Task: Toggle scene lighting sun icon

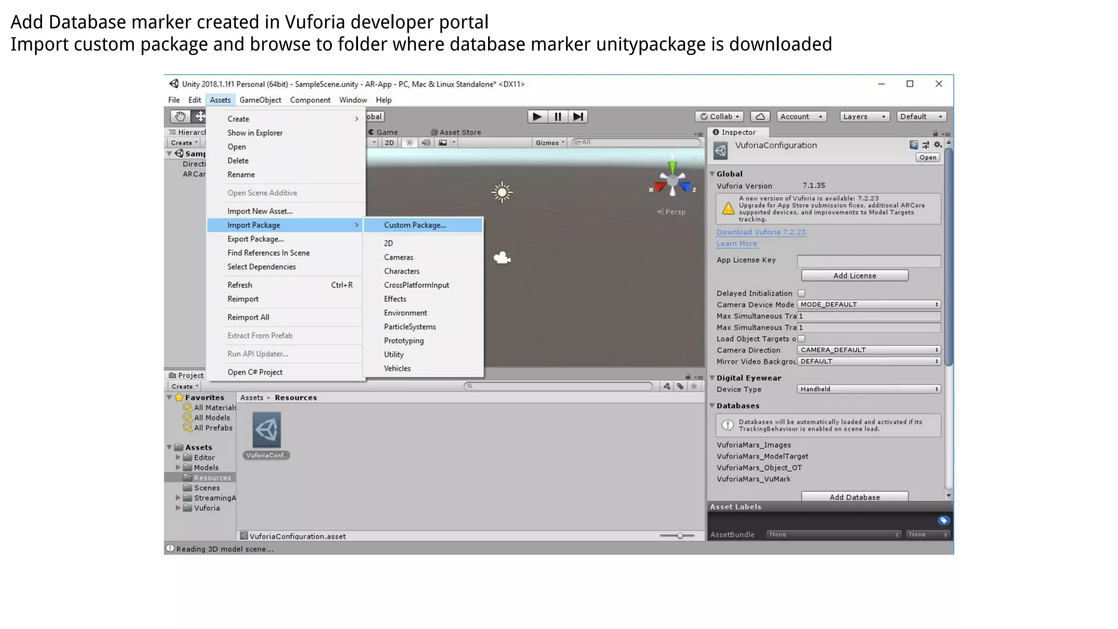Action: 409,143
